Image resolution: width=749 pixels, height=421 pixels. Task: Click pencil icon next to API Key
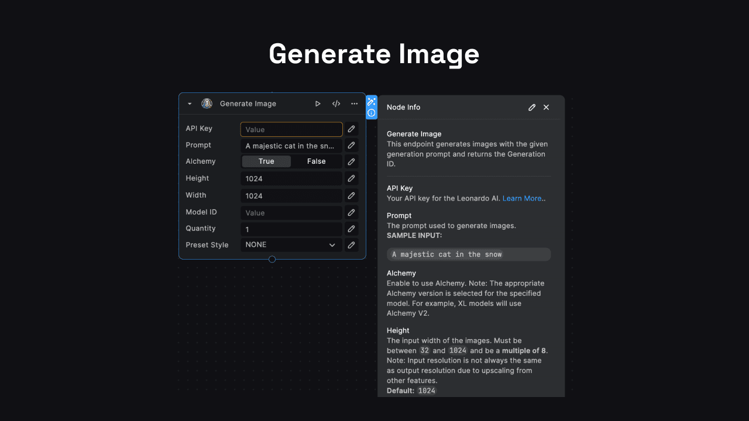click(351, 129)
